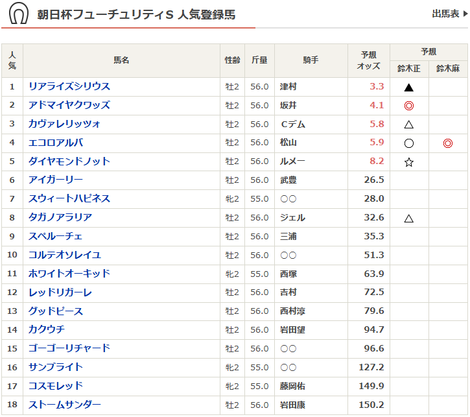The image size is (470, 417).
Task: Open horse page アドマイヤクワッズ
Action: (x=69, y=105)
